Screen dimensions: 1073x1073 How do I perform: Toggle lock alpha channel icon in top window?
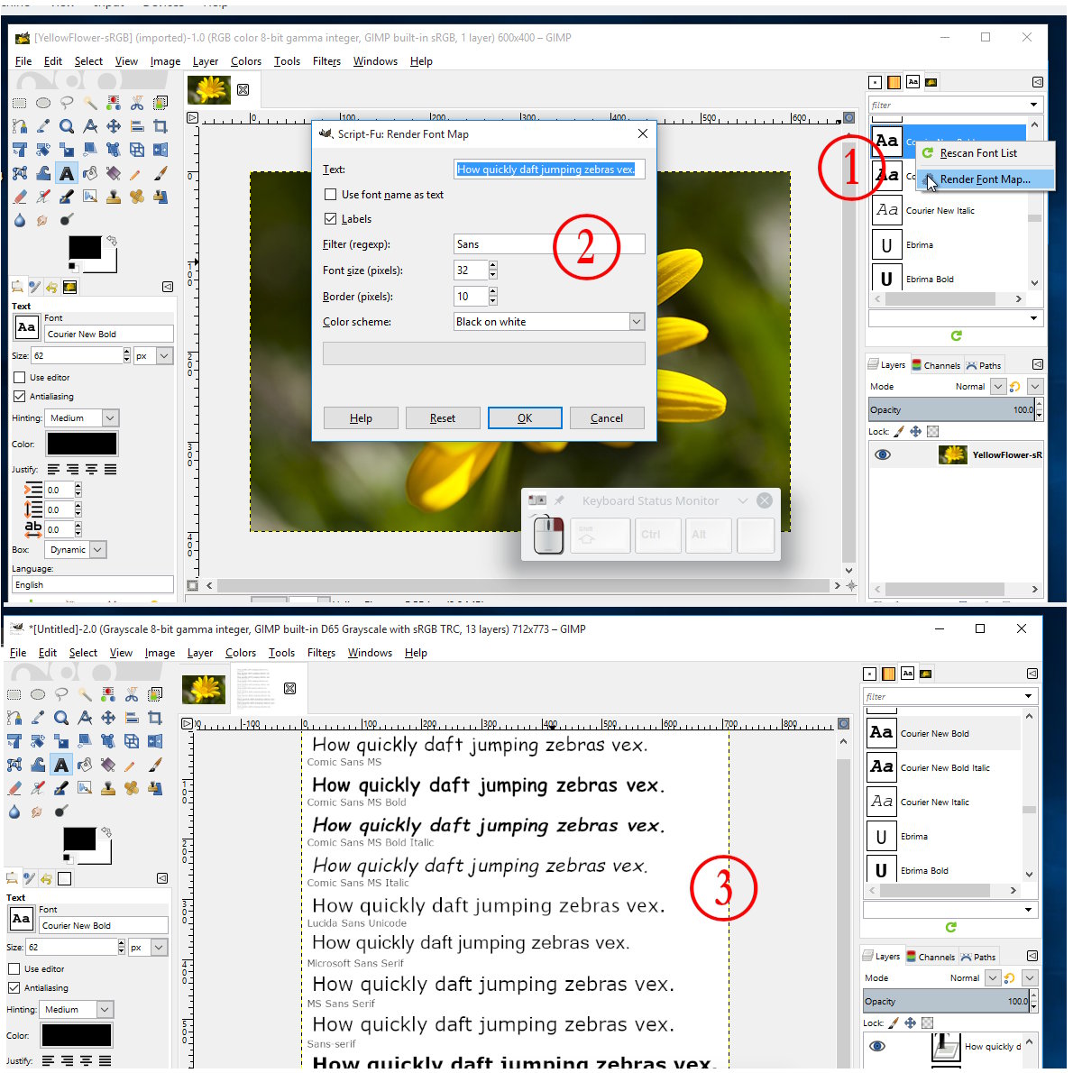[x=932, y=431]
